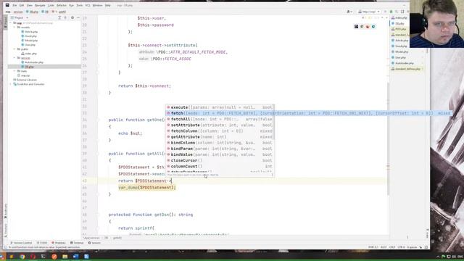
Task: Choose bindParam in the autocomplete popup
Action: click(220, 149)
